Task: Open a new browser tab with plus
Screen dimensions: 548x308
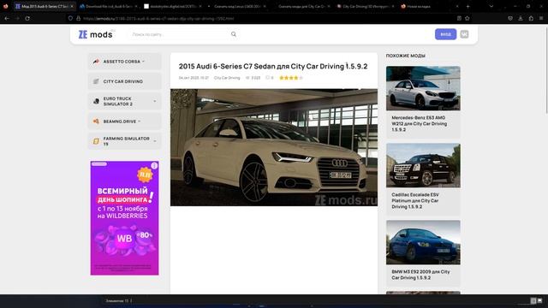Action: coord(468,6)
